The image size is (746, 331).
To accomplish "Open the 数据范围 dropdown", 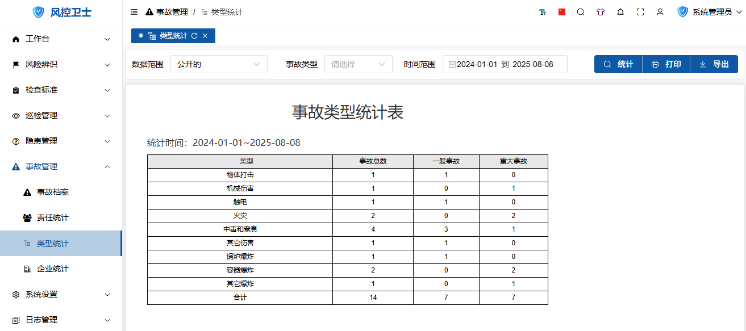I will point(219,64).
